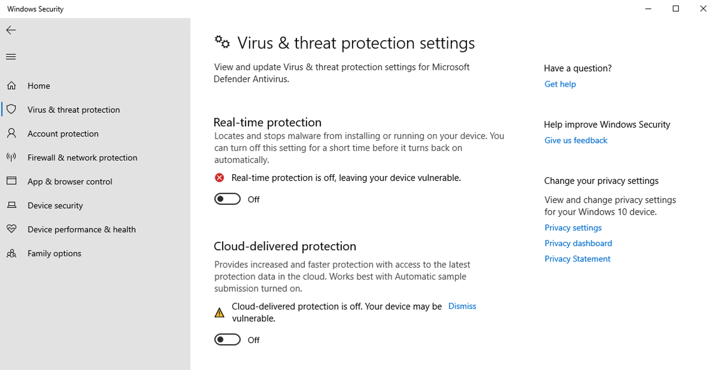
Task: Enable the Cloud-delivered protection switch
Action: click(x=227, y=340)
